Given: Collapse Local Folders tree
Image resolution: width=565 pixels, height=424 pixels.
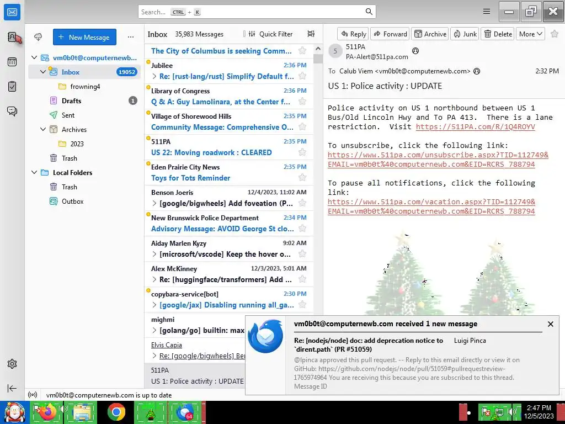Looking at the screenshot, I should point(34,172).
